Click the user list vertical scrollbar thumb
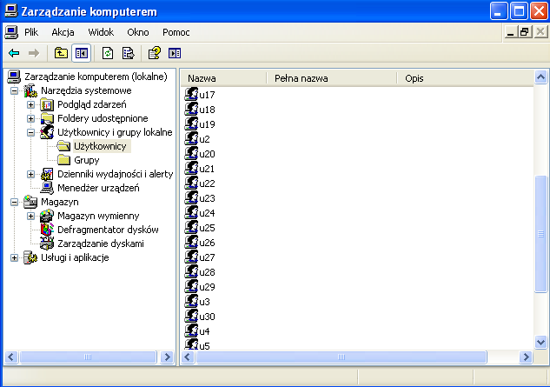The image size is (550, 387). (541, 234)
